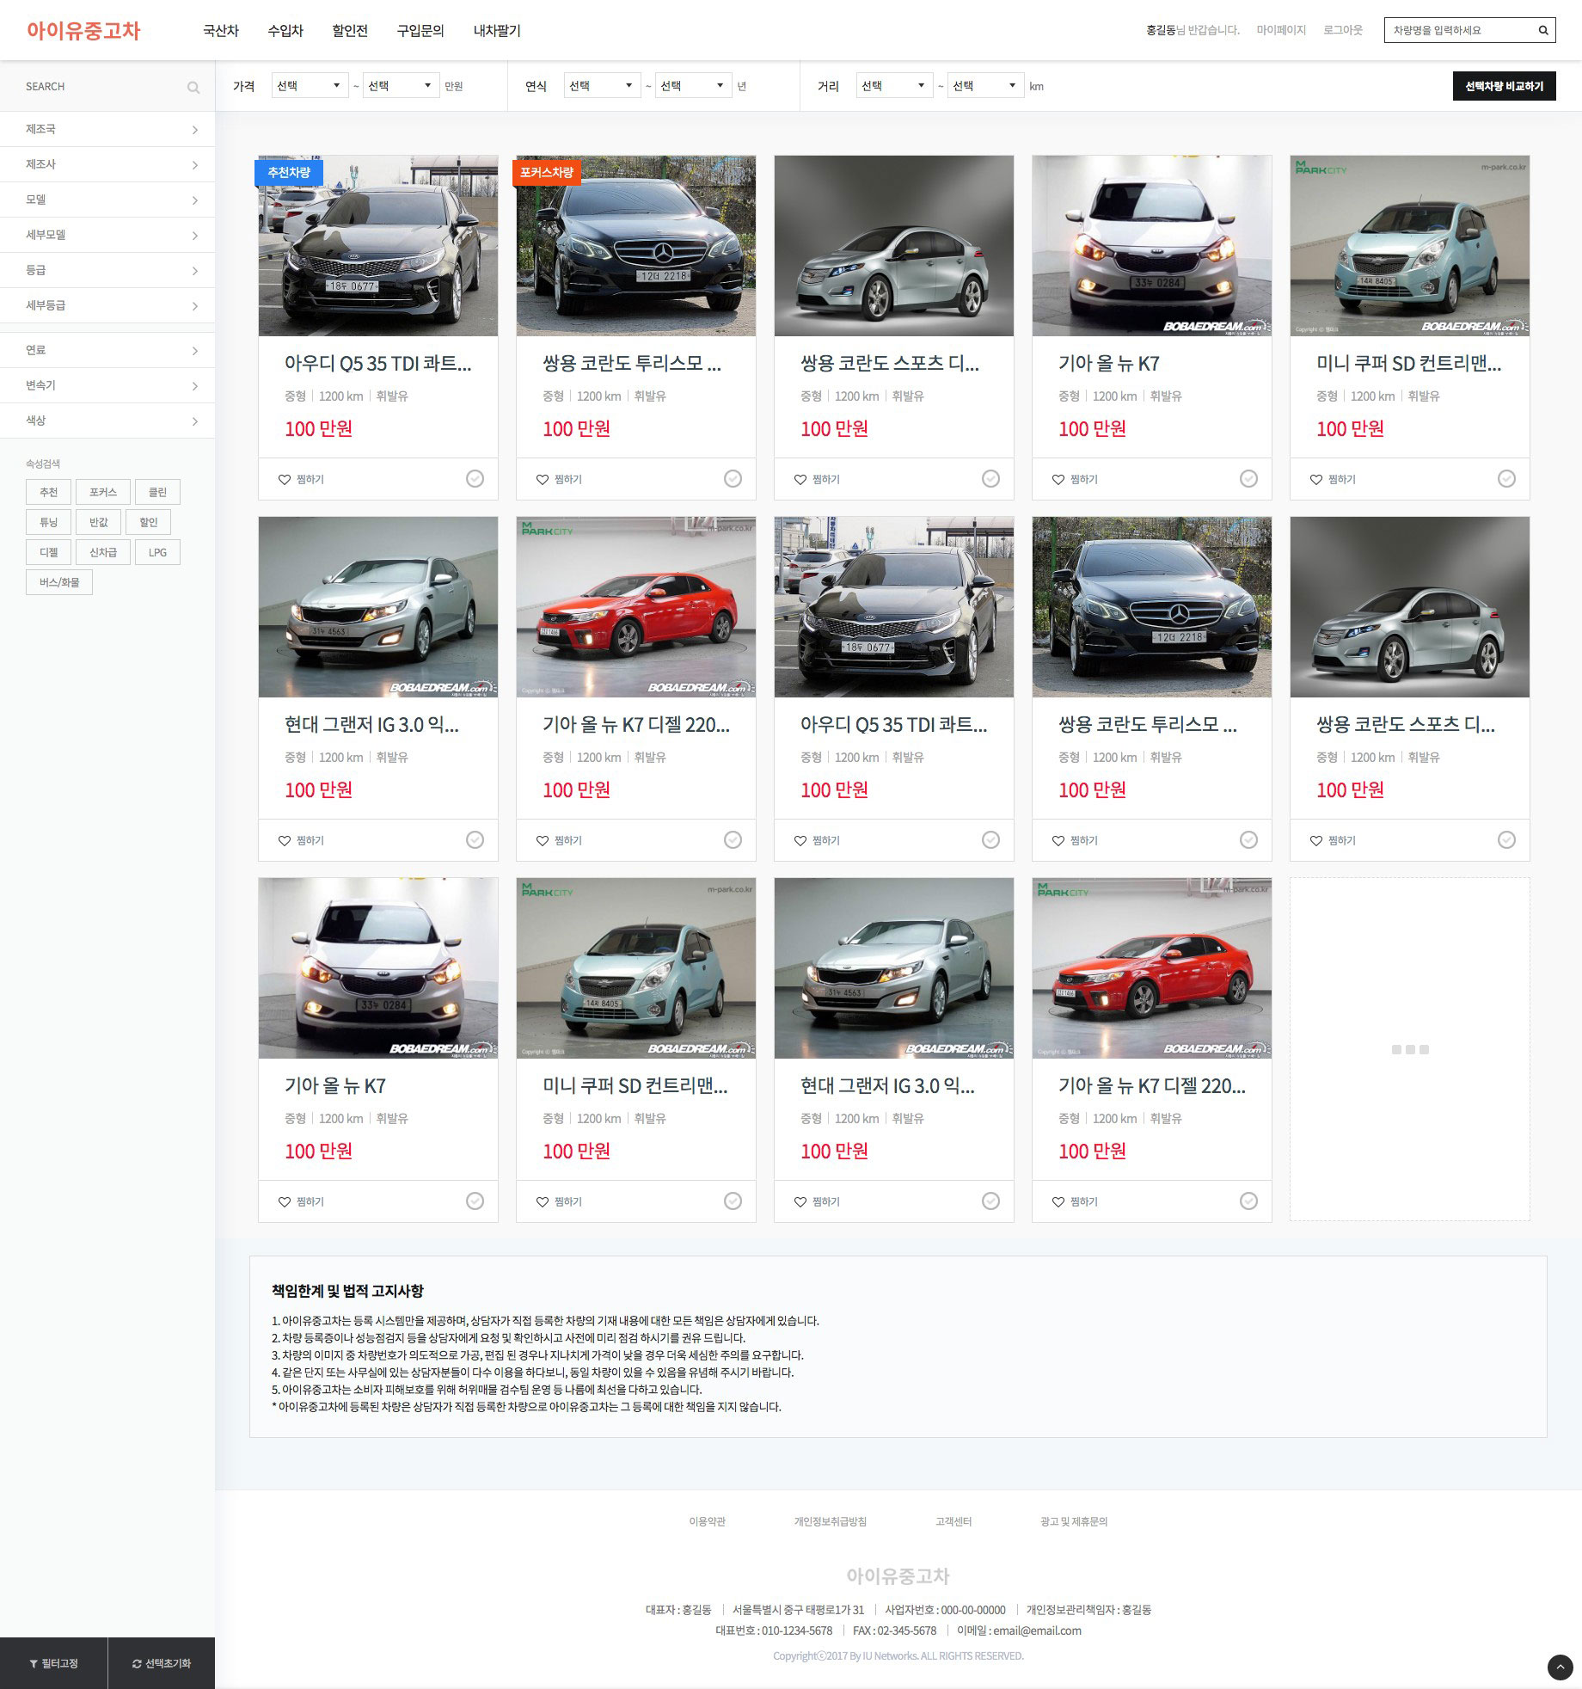Click heart icon on third-row 미니 쿠퍼 SD card

tap(543, 1201)
